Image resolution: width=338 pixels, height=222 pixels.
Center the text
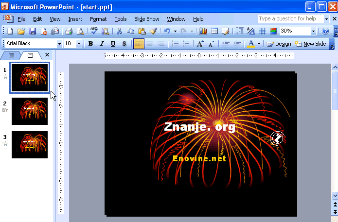150,44
